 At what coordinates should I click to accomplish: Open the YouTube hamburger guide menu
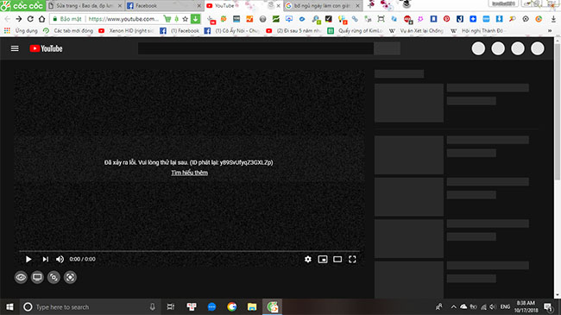click(x=15, y=48)
